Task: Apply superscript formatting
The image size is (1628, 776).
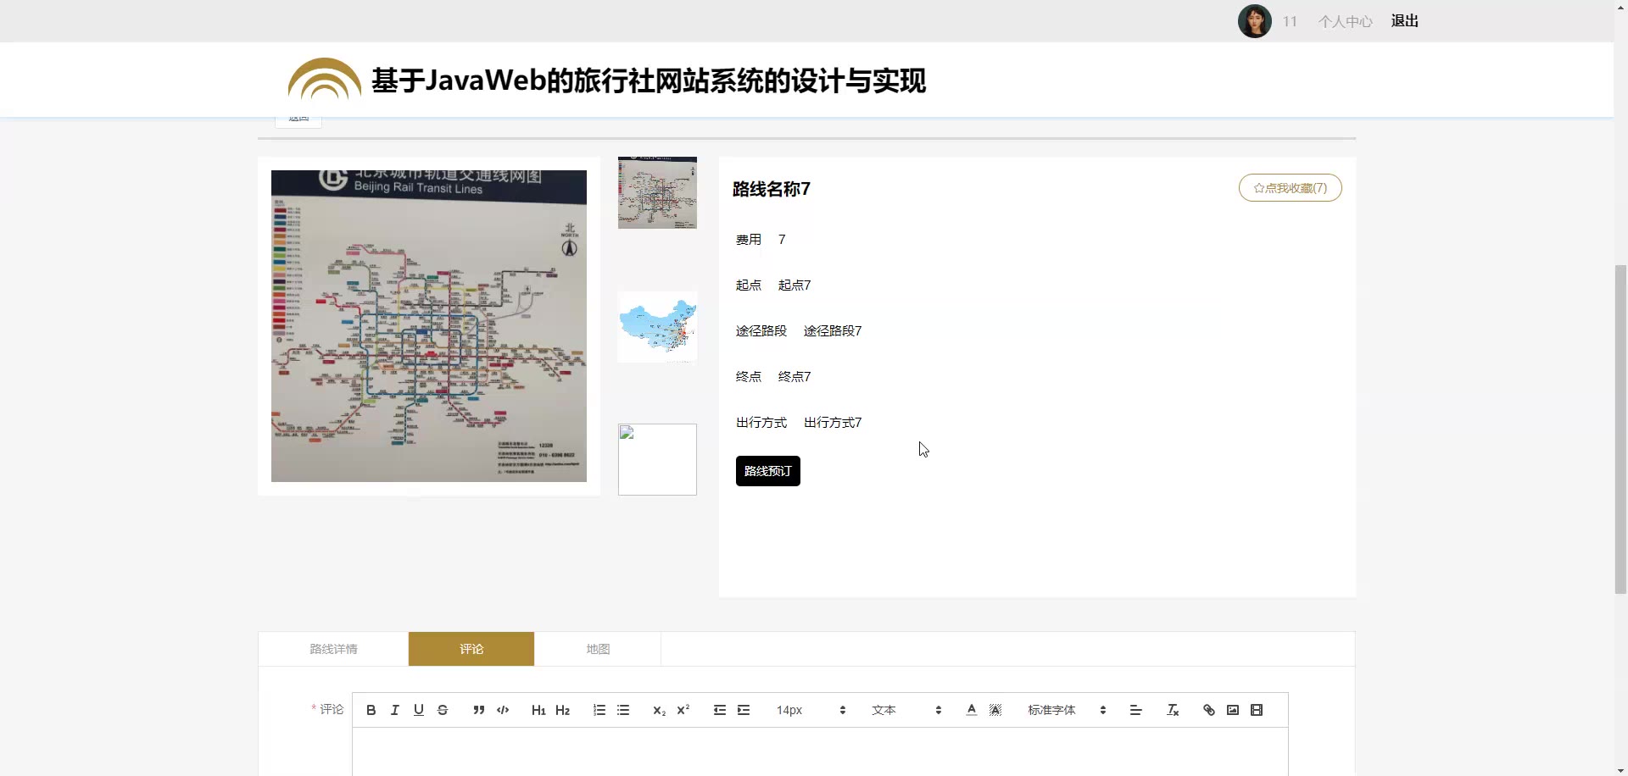Action: [x=683, y=710]
